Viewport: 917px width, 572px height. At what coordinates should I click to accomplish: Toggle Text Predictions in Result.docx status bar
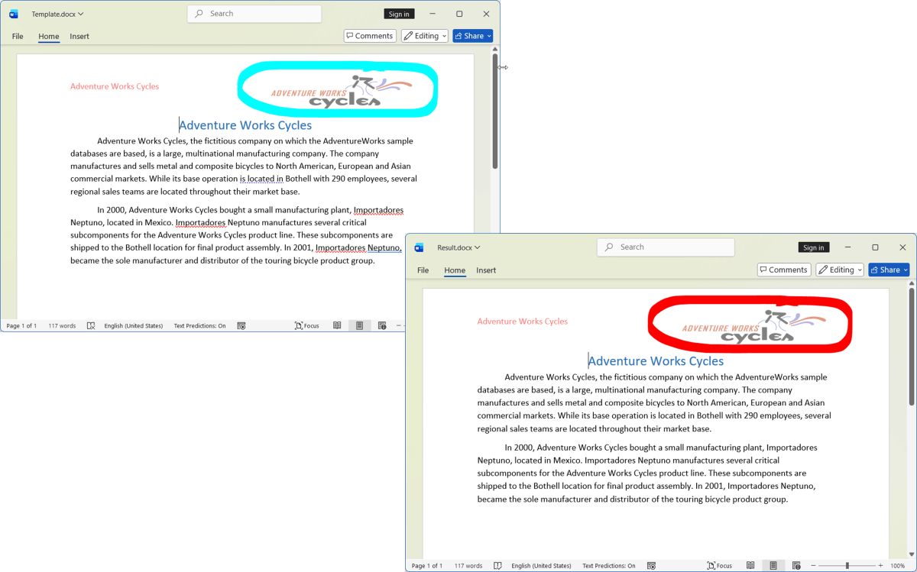point(608,566)
